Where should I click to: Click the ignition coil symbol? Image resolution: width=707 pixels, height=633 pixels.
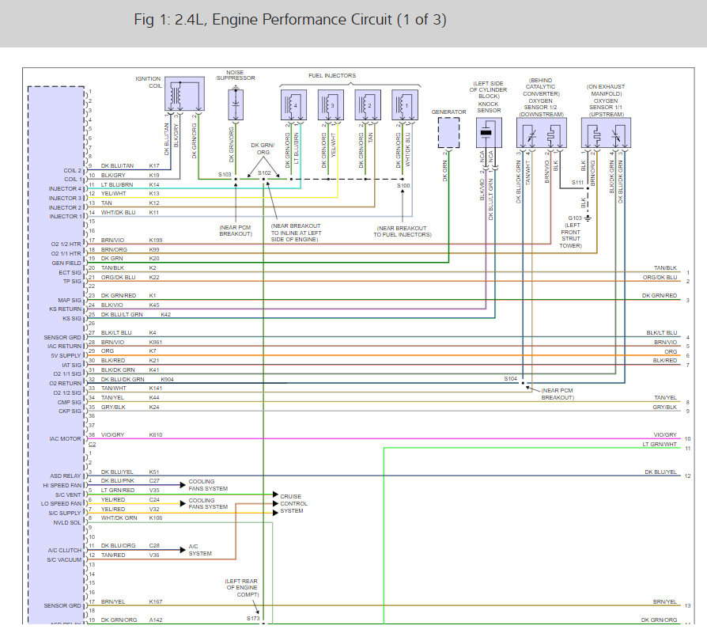[x=184, y=94]
